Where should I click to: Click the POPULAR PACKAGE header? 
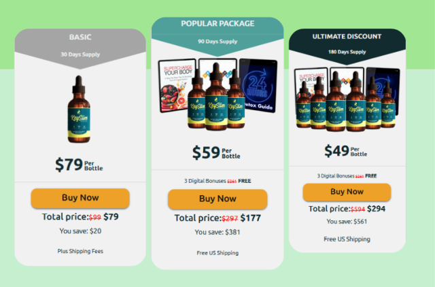click(217, 24)
